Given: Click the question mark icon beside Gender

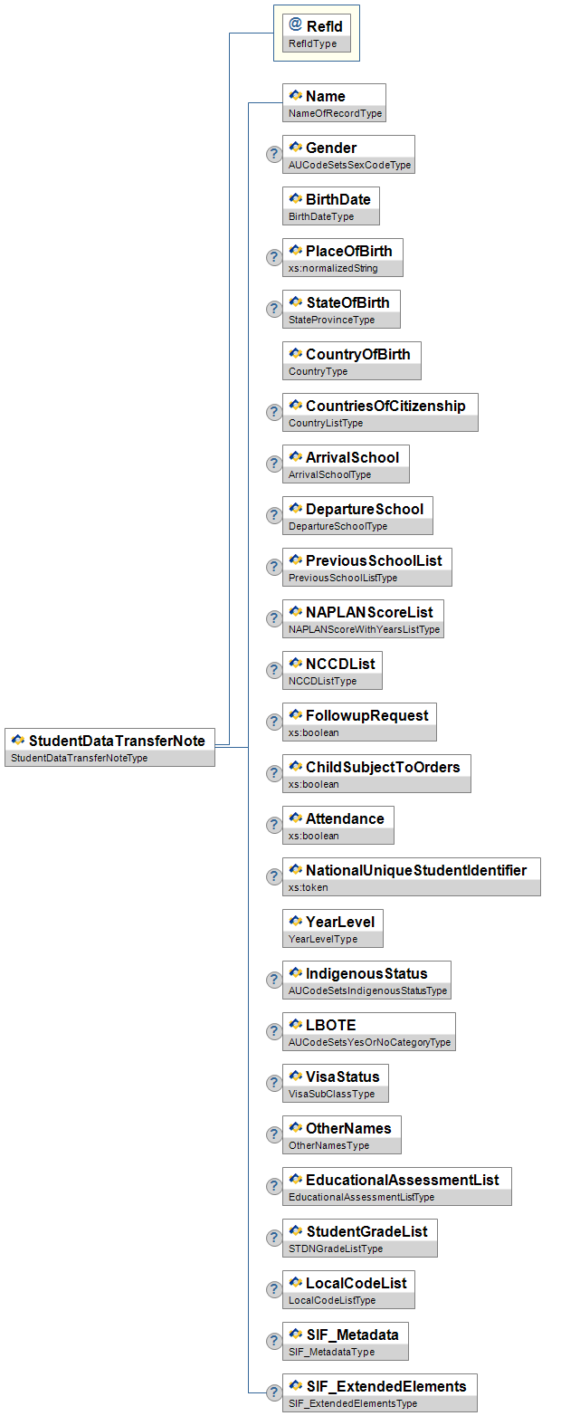Looking at the screenshot, I should tap(273, 154).
